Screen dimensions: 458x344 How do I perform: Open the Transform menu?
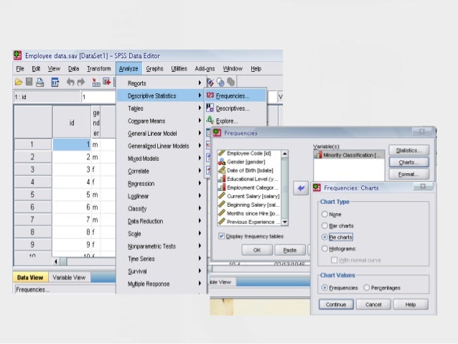coord(99,69)
